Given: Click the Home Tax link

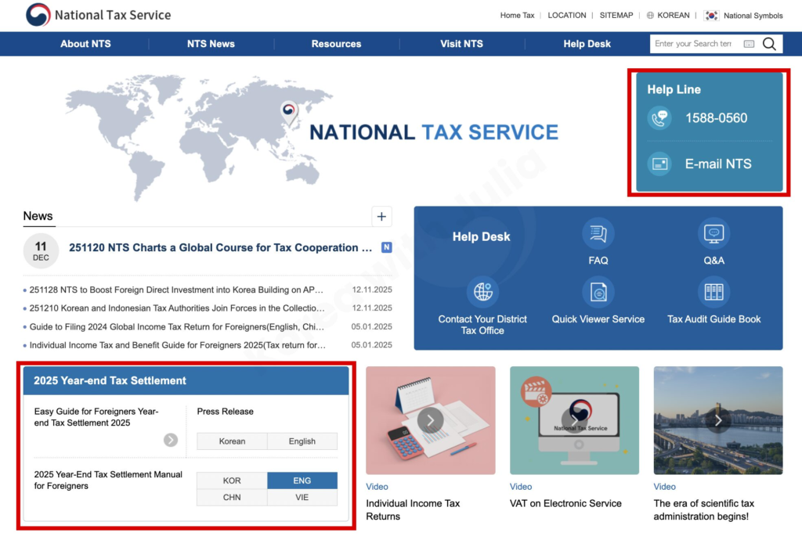Looking at the screenshot, I should [517, 16].
